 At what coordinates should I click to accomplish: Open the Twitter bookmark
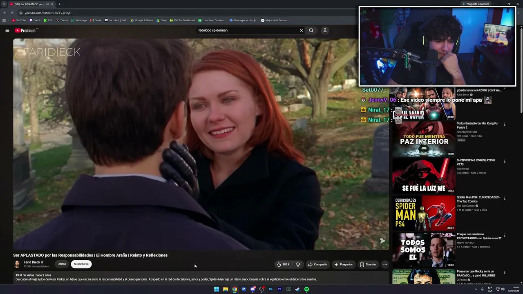click(x=62, y=20)
